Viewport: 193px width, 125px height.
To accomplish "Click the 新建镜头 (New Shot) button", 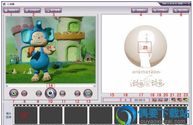I will [x=139, y=10].
